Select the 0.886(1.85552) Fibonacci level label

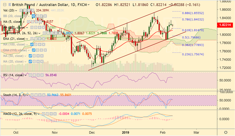[193, 13]
